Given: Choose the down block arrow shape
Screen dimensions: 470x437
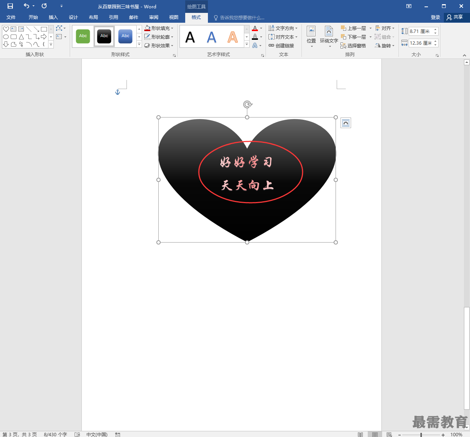Looking at the screenshot, I should click(x=6, y=44).
